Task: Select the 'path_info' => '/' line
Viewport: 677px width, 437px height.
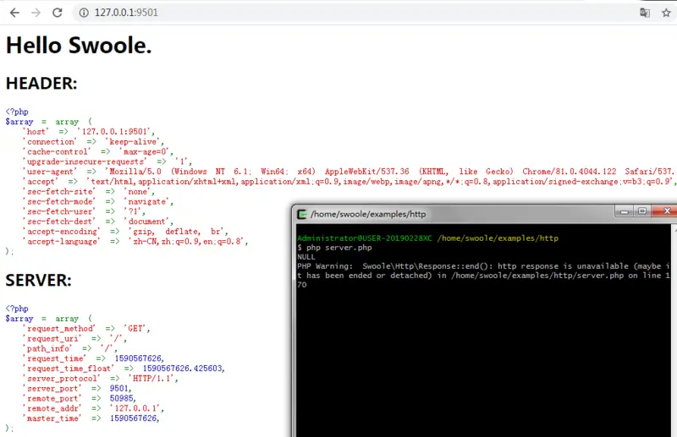Action: pos(69,348)
